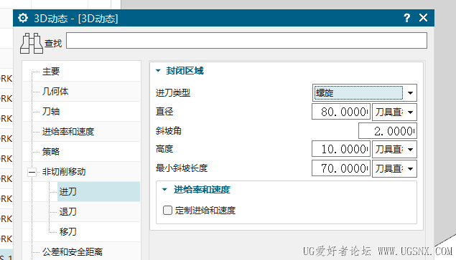456x260 pixels.
Task: Open the 最小斜坡长度 unit dropdown
Action: tap(395, 168)
